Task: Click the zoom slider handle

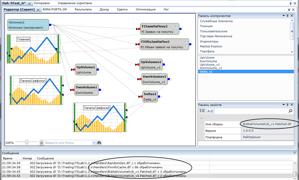Action: click(27, 142)
